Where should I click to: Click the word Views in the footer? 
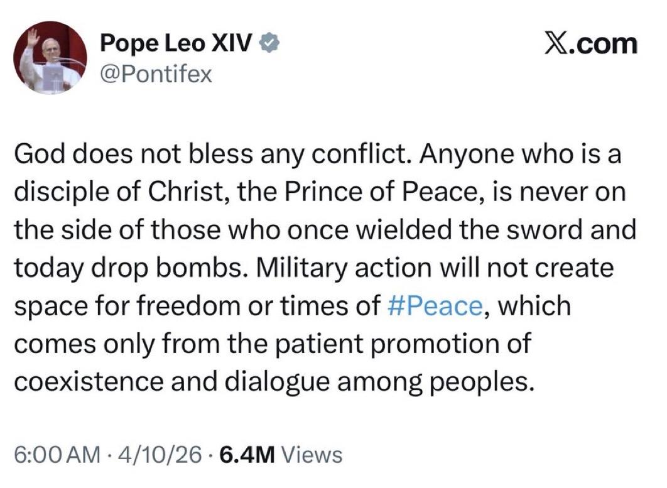click(x=313, y=454)
